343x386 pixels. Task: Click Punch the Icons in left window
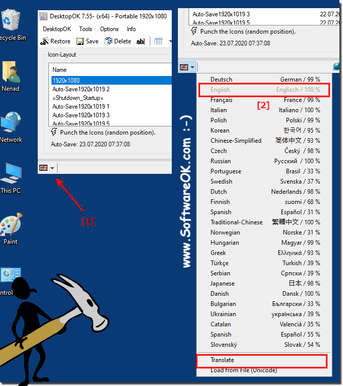click(x=108, y=133)
